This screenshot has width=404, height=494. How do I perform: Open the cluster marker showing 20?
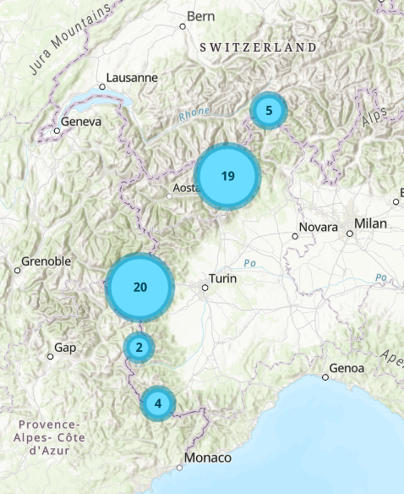tap(139, 287)
